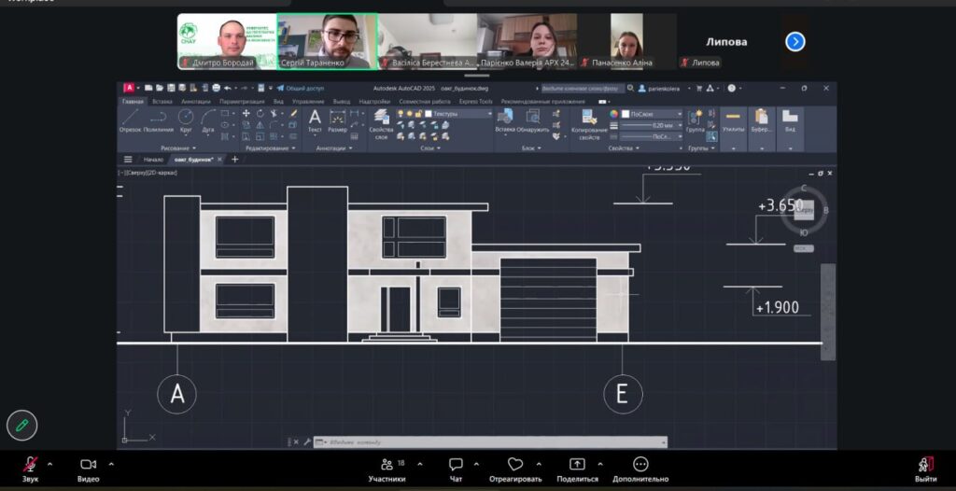Viewport: 956px width, 491px height.
Task: Open the Участники participants list
Action: coord(387,469)
